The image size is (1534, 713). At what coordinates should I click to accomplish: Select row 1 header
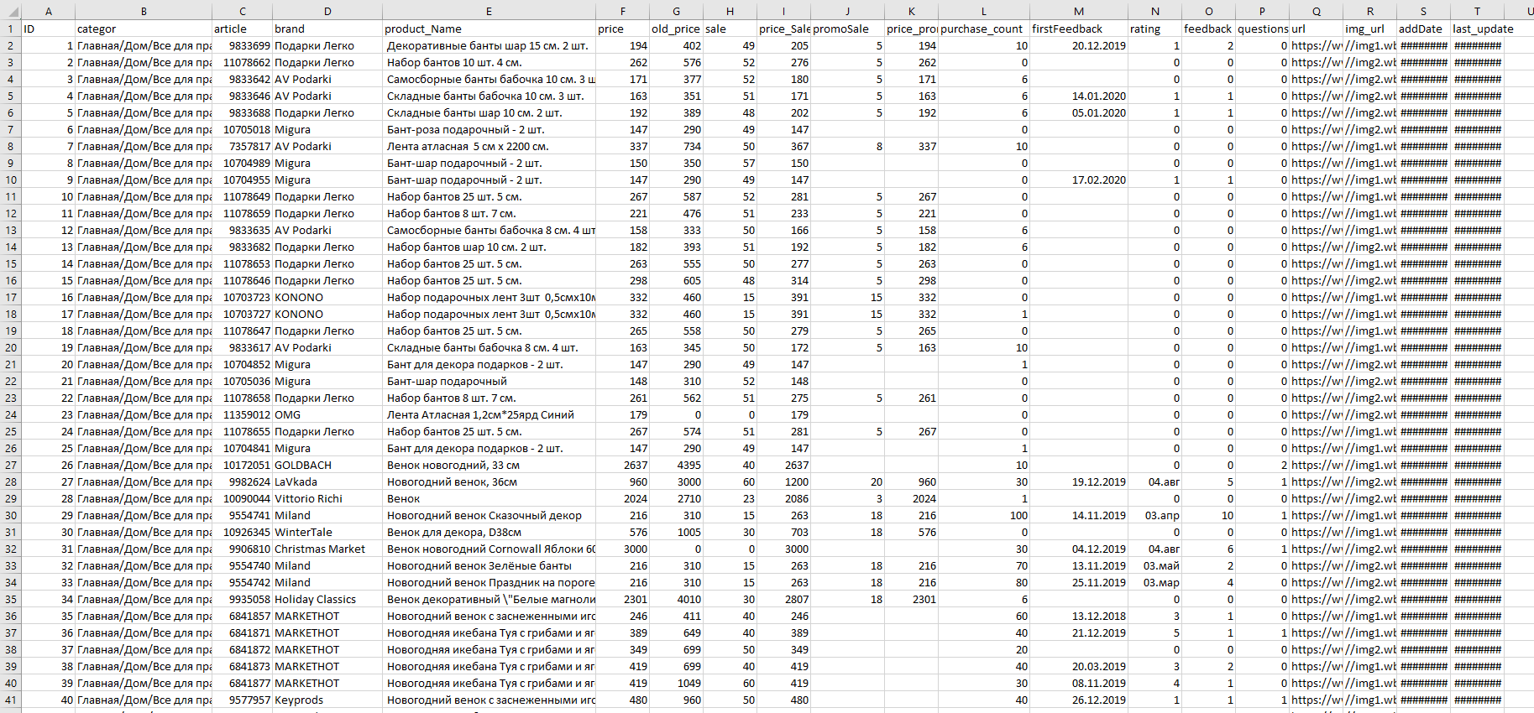(x=10, y=29)
